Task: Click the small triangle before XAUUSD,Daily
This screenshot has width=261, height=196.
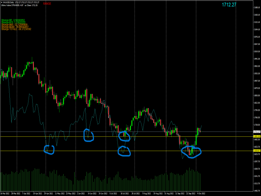Action: (x=2, y=2)
